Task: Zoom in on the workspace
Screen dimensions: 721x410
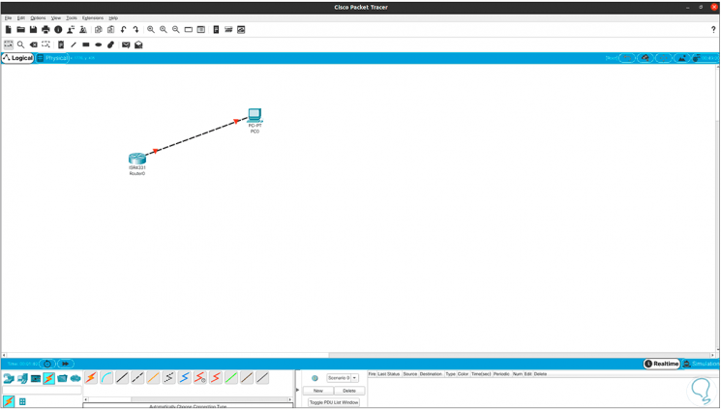Action: (x=151, y=29)
